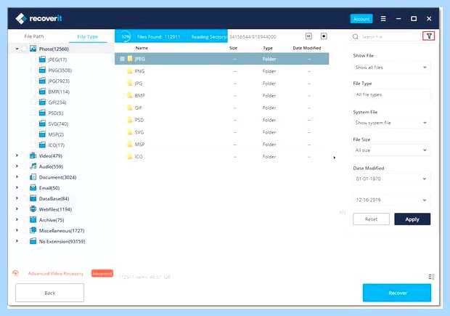Click the Audio music note icon
Screen dimensions: 450x316
33,166
